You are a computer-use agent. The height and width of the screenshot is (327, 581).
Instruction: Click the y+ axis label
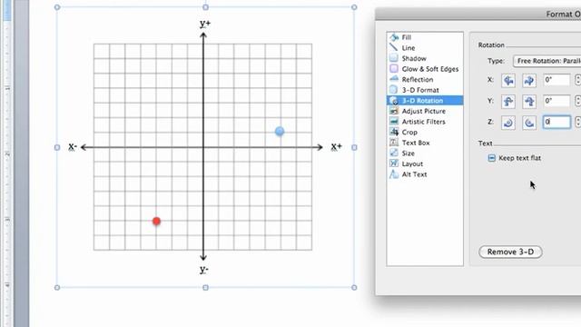point(205,24)
